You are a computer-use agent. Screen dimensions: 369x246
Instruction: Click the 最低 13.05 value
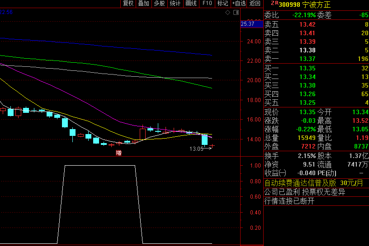[x=360, y=129]
